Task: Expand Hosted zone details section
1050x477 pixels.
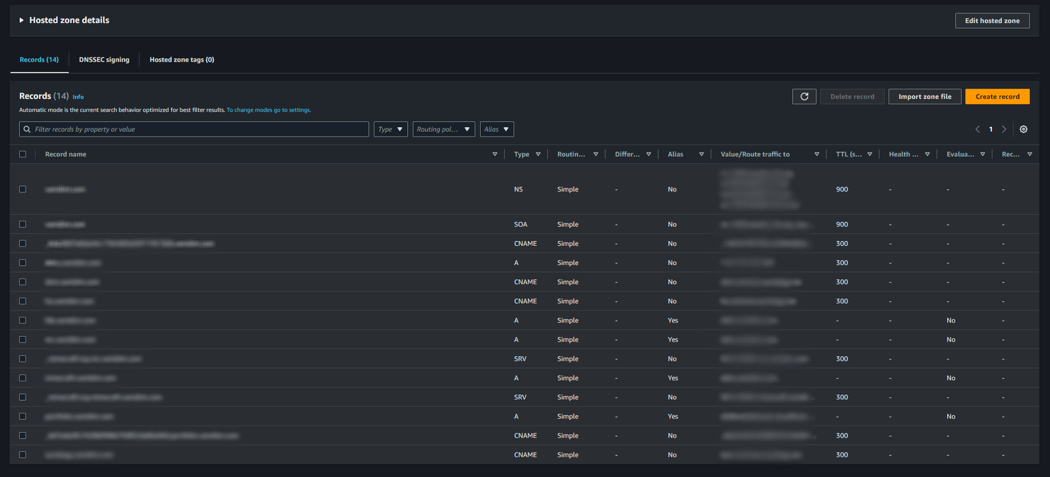Action: pos(21,20)
